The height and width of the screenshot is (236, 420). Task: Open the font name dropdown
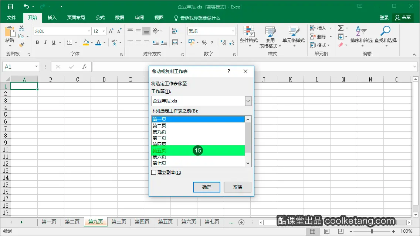pyautogui.click(x=89, y=31)
